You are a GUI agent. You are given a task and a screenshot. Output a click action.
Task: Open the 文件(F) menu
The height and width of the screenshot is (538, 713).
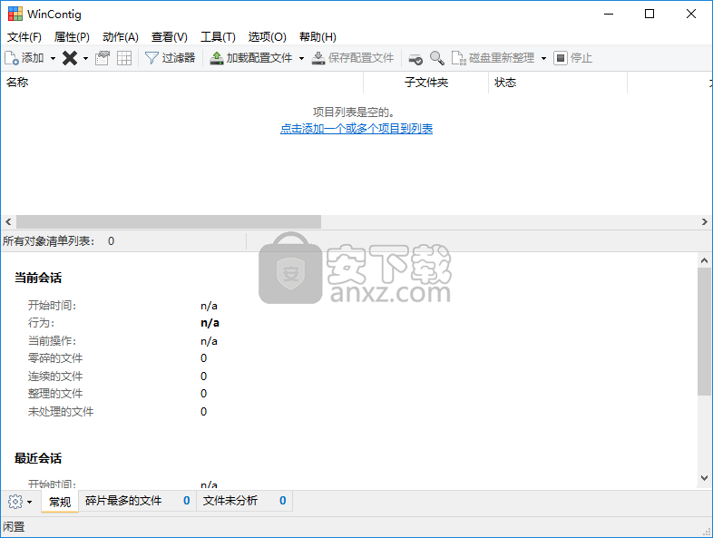[24, 37]
